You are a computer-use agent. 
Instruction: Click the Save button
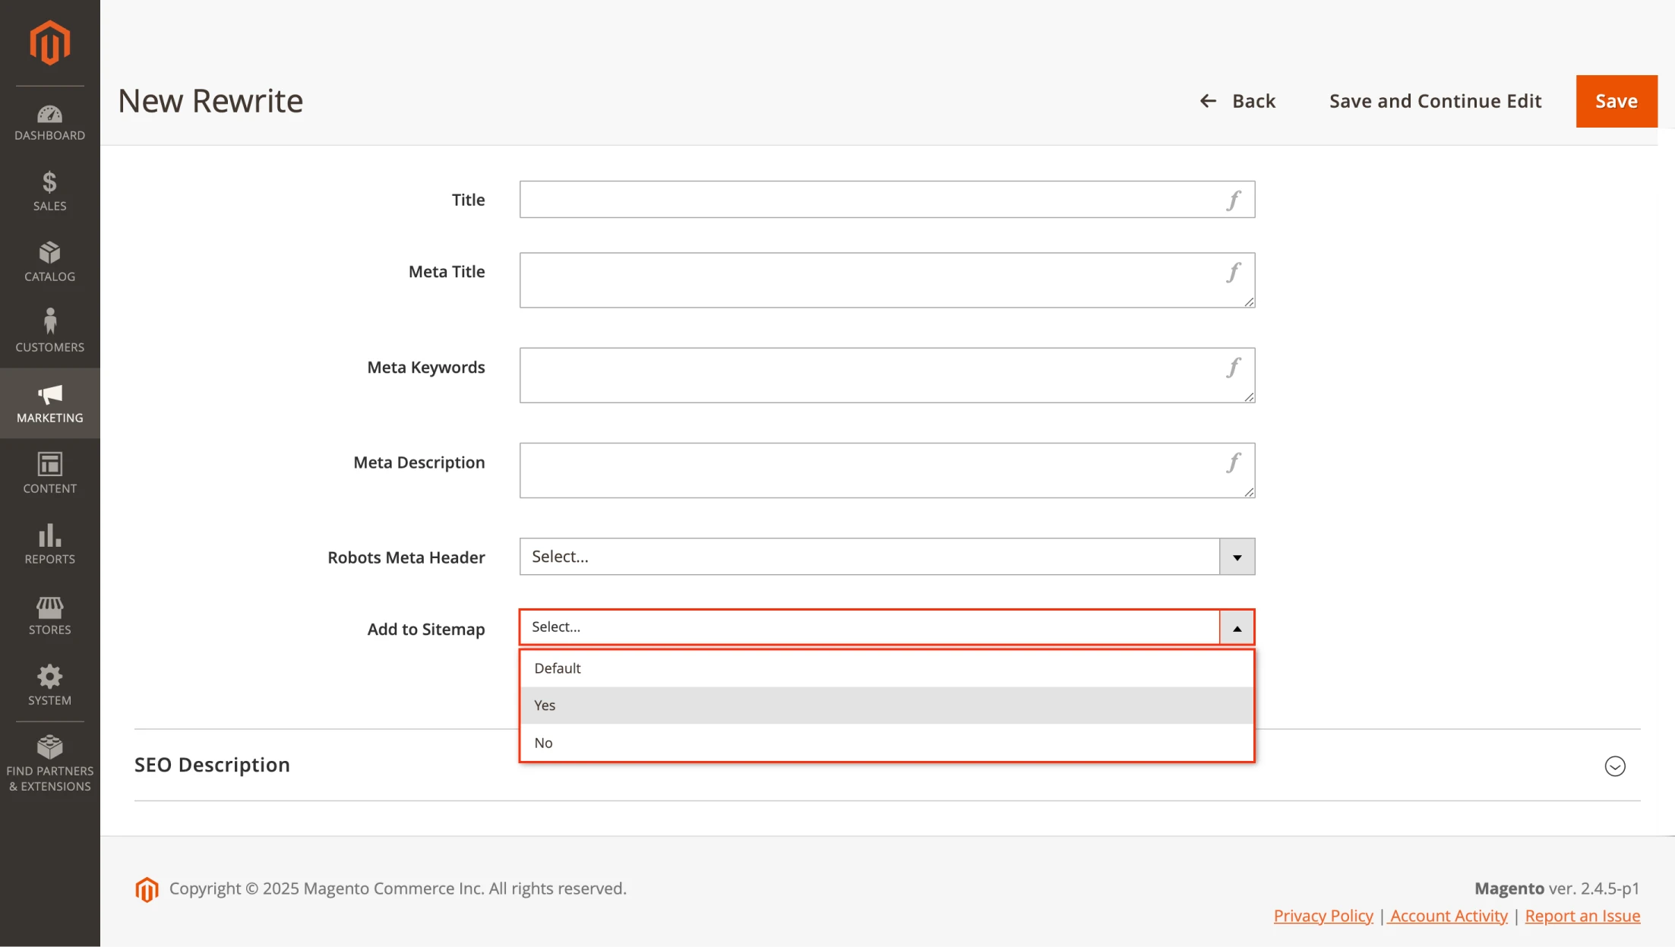click(x=1617, y=101)
